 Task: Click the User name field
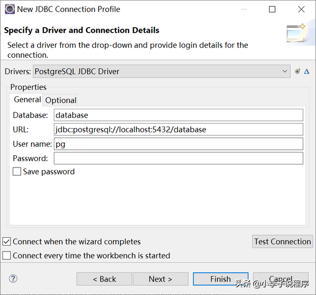(178, 144)
